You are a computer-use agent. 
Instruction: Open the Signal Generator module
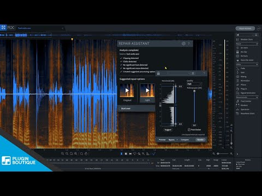[248, 93]
